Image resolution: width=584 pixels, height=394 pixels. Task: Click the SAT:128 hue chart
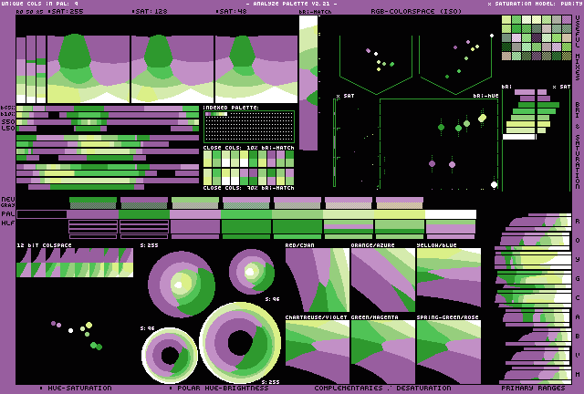pyautogui.click(x=172, y=69)
